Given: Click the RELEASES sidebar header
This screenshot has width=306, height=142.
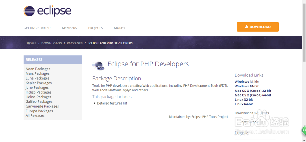Looking at the screenshot, I should tap(53, 60).
